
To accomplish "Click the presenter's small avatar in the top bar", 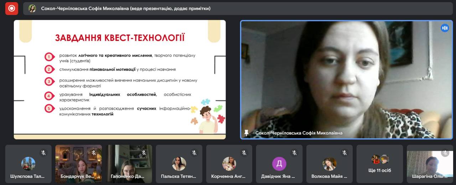I will tap(32, 8).
